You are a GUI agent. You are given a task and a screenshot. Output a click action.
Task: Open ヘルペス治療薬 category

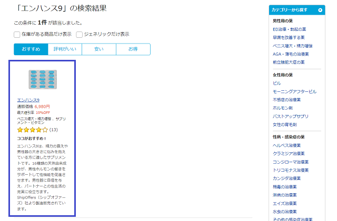286,145
